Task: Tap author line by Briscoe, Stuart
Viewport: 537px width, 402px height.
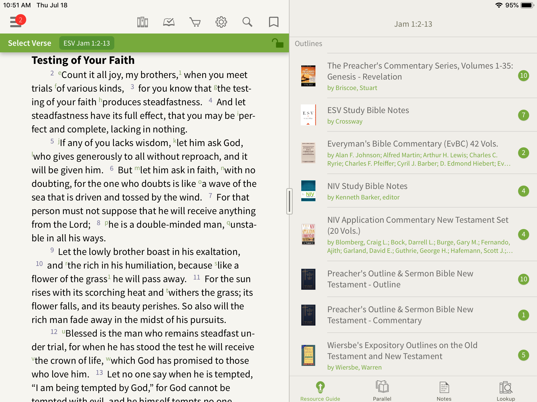Action: coord(352,88)
